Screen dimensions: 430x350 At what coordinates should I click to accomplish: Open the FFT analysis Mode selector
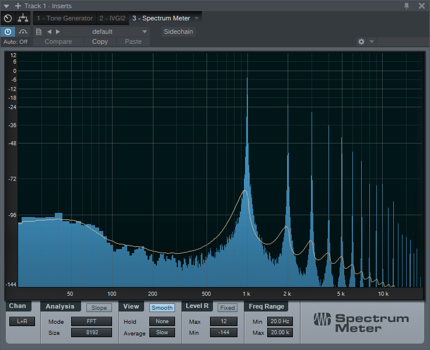tap(92, 321)
